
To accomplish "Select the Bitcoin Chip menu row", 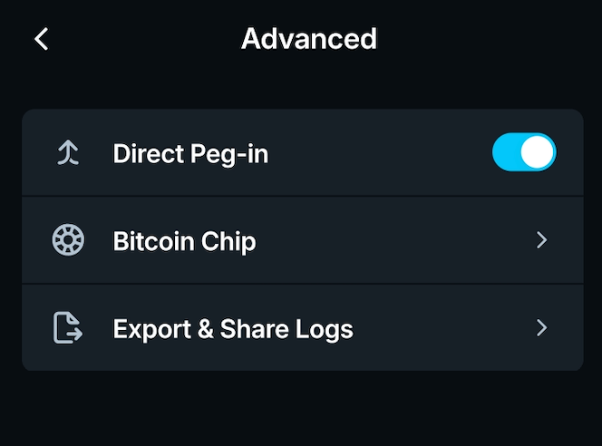I will tap(302, 240).
